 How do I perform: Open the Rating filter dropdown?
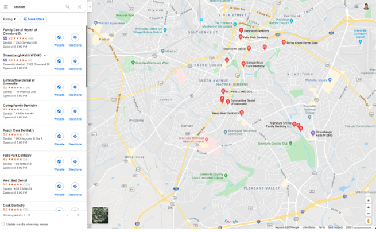coord(10,19)
